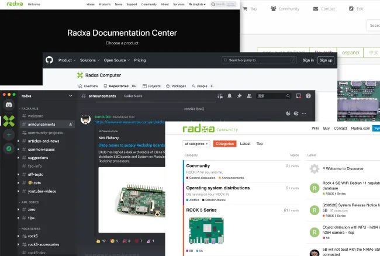The width and height of the screenshot is (380, 256).
Task: Click add reaction emoji icon on message
Action: [288, 113]
